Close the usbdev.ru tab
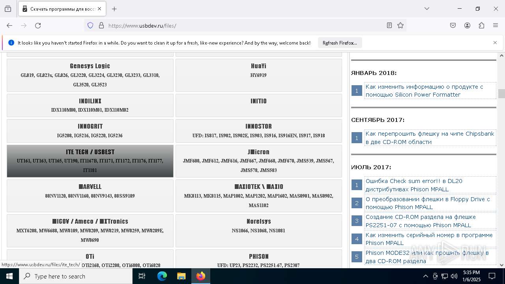Screen dimensions: 505x284 click(99, 9)
